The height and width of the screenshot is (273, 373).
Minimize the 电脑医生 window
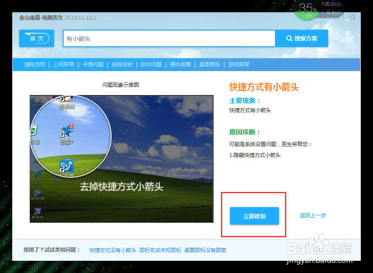click(336, 17)
